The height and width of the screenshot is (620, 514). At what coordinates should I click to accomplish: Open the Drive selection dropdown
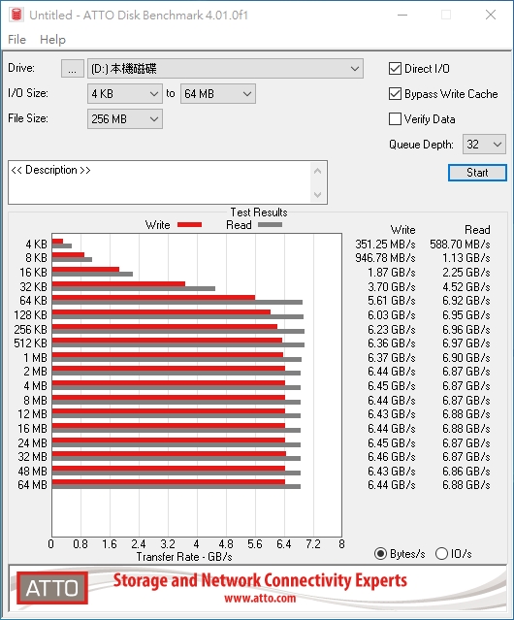pyautogui.click(x=225, y=69)
